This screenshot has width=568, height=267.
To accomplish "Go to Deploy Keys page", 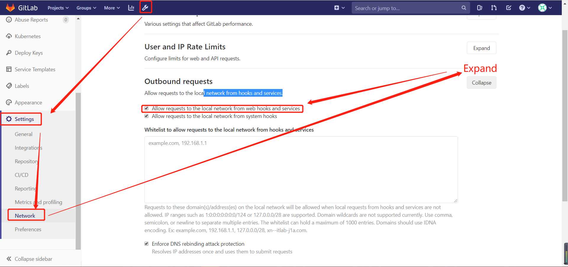I will 29,53.
